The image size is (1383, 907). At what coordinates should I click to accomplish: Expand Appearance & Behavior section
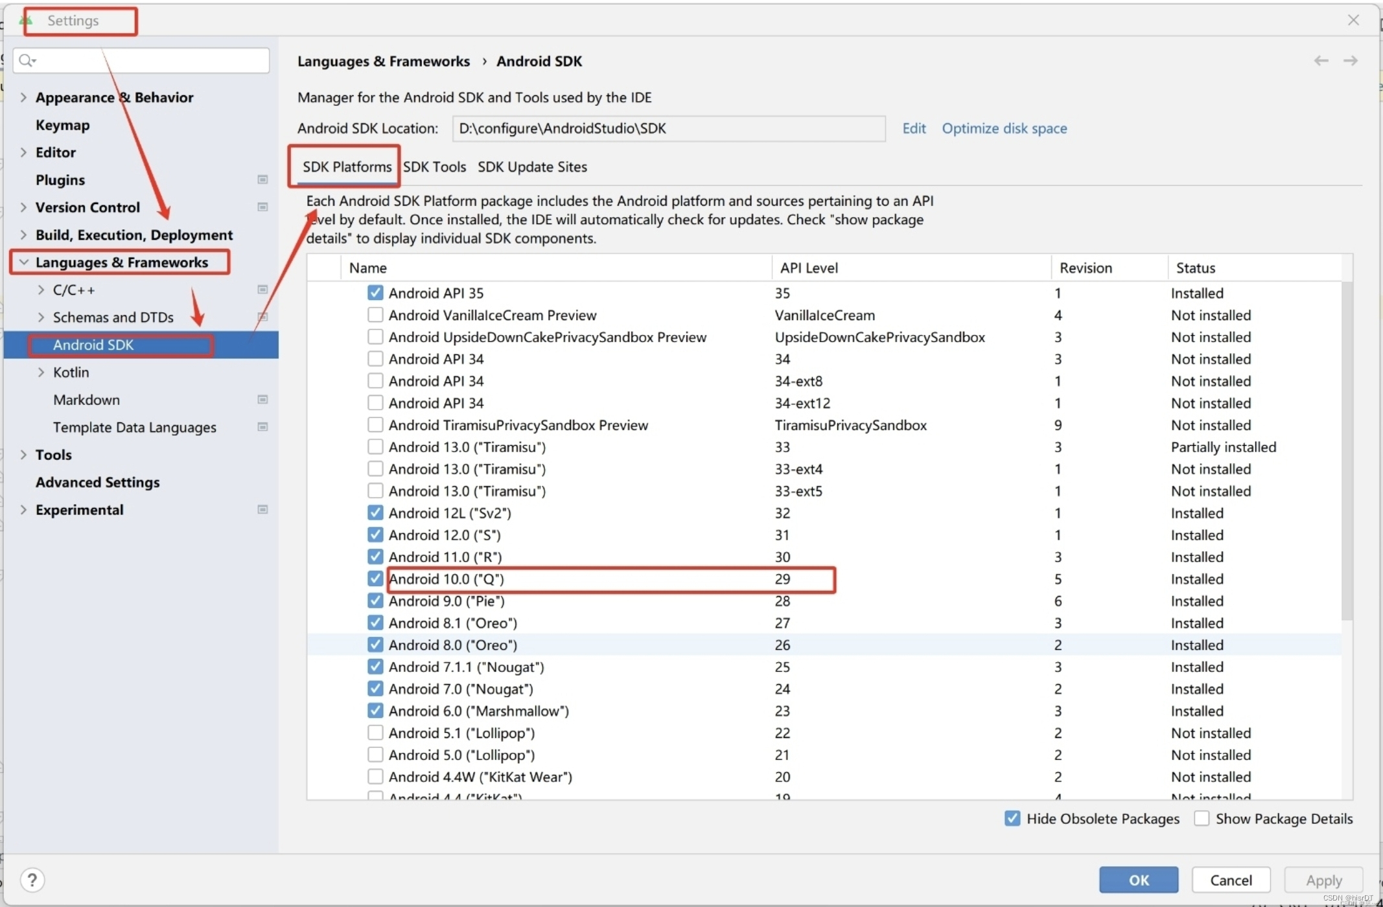[x=23, y=97]
